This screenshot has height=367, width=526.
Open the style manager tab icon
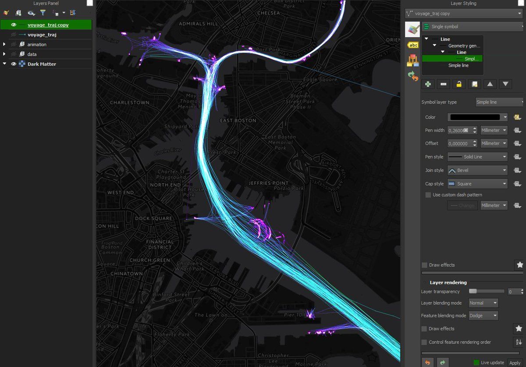tap(412, 60)
